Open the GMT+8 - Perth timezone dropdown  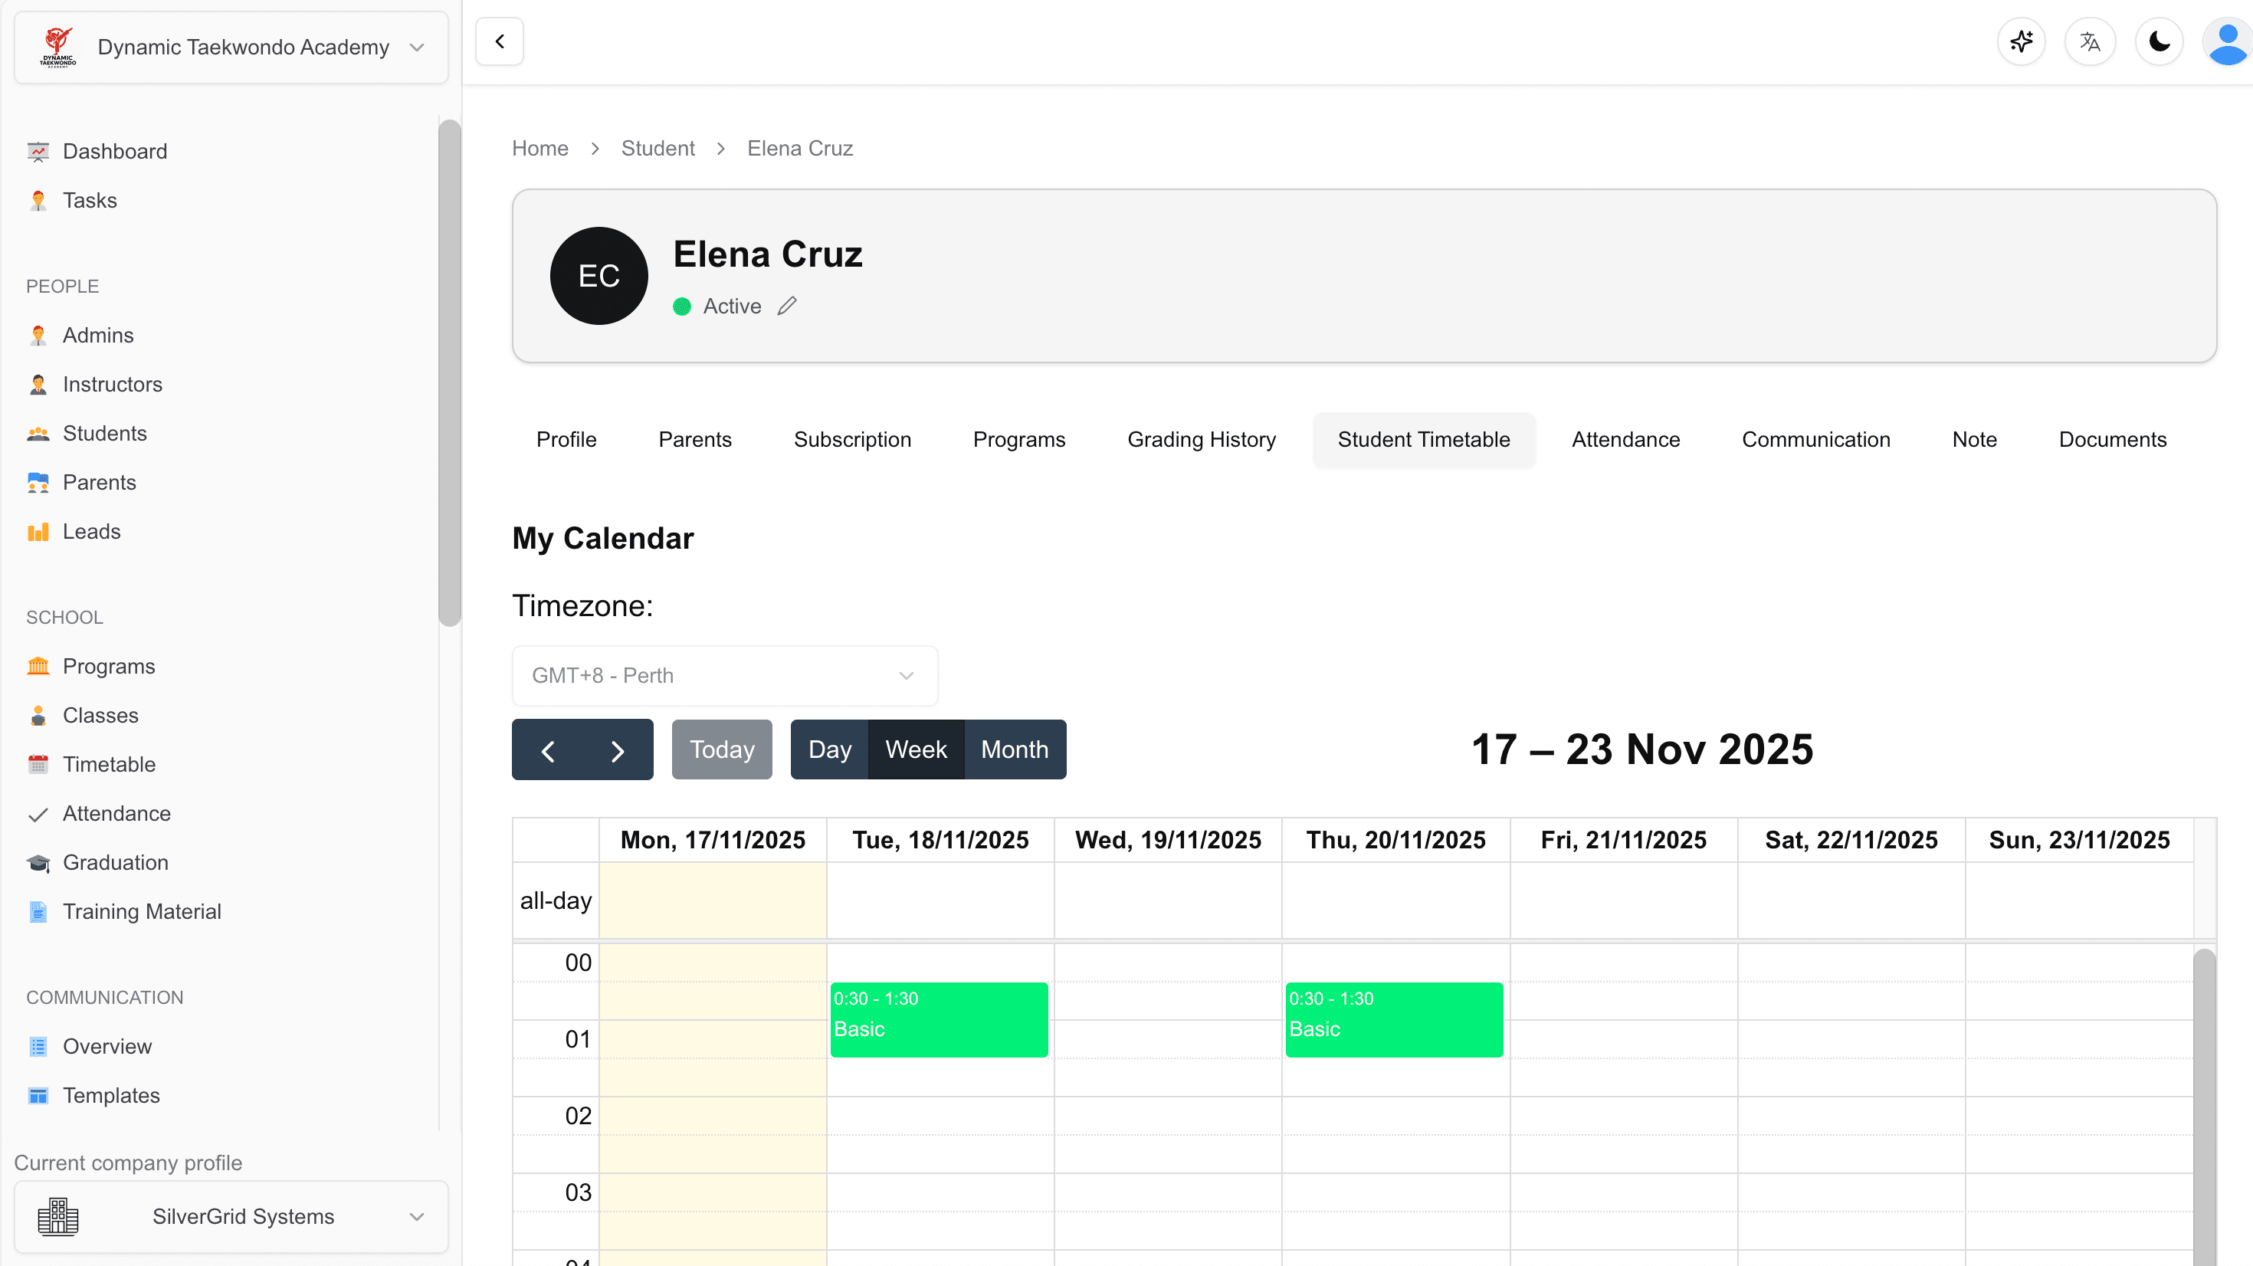[724, 677]
